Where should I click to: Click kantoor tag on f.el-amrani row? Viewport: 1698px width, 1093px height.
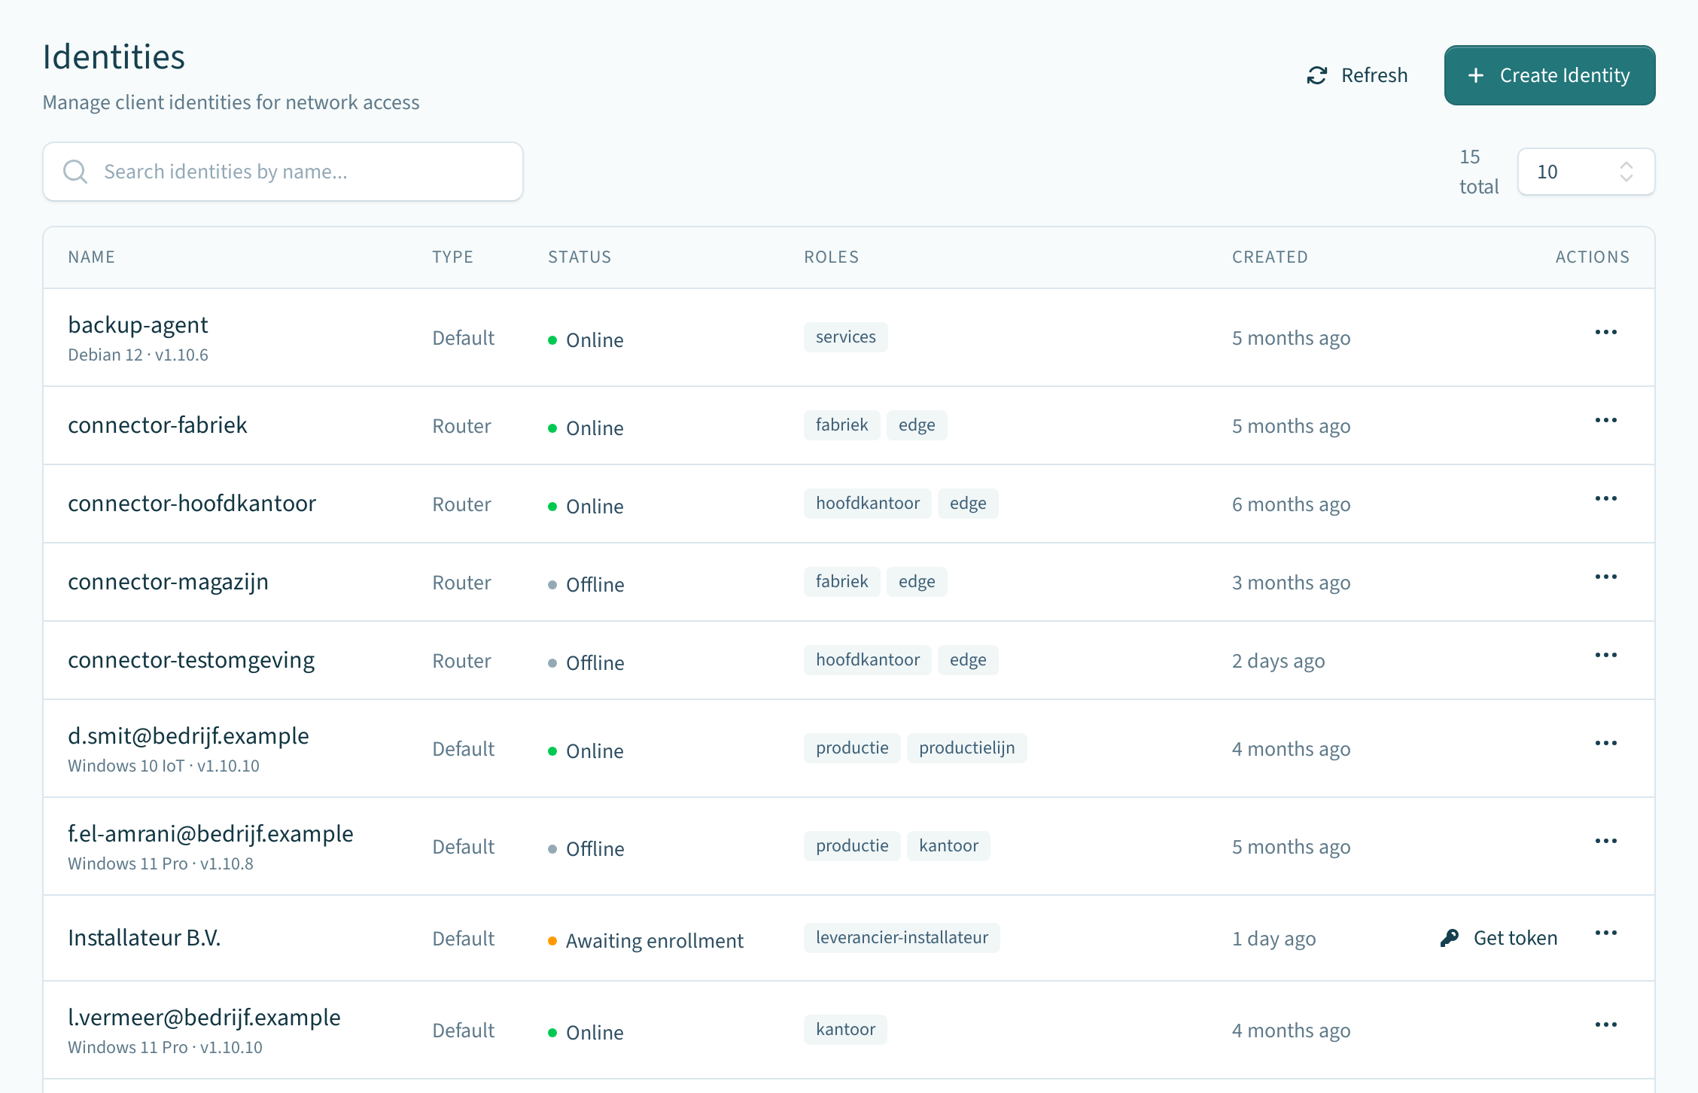[x=948, y=846]
